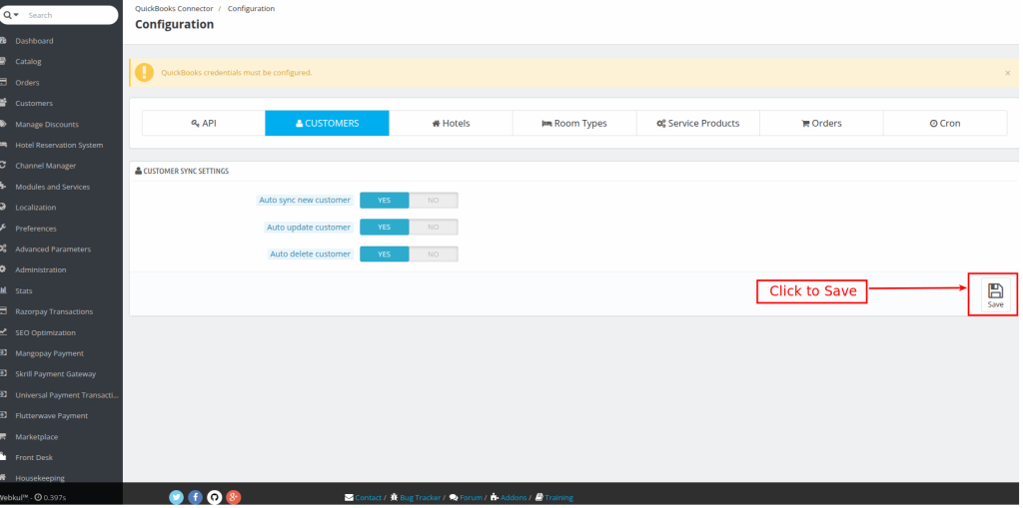Click the Auto sync new customer label
Viewport: 1023px width, 508px height.
pos(305,201)
